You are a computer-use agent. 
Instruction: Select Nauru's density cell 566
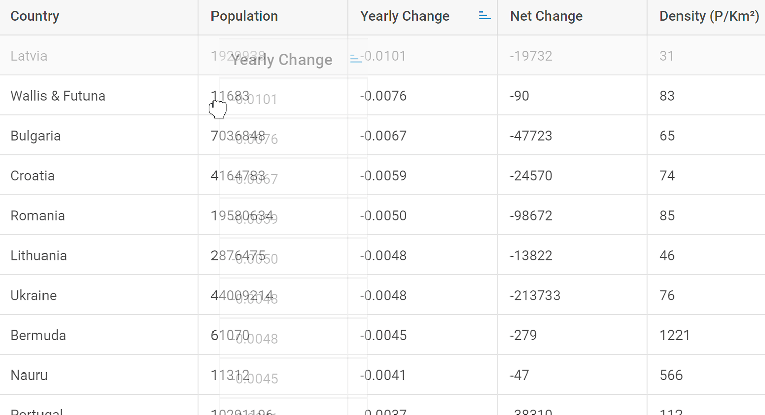point(706,376)
